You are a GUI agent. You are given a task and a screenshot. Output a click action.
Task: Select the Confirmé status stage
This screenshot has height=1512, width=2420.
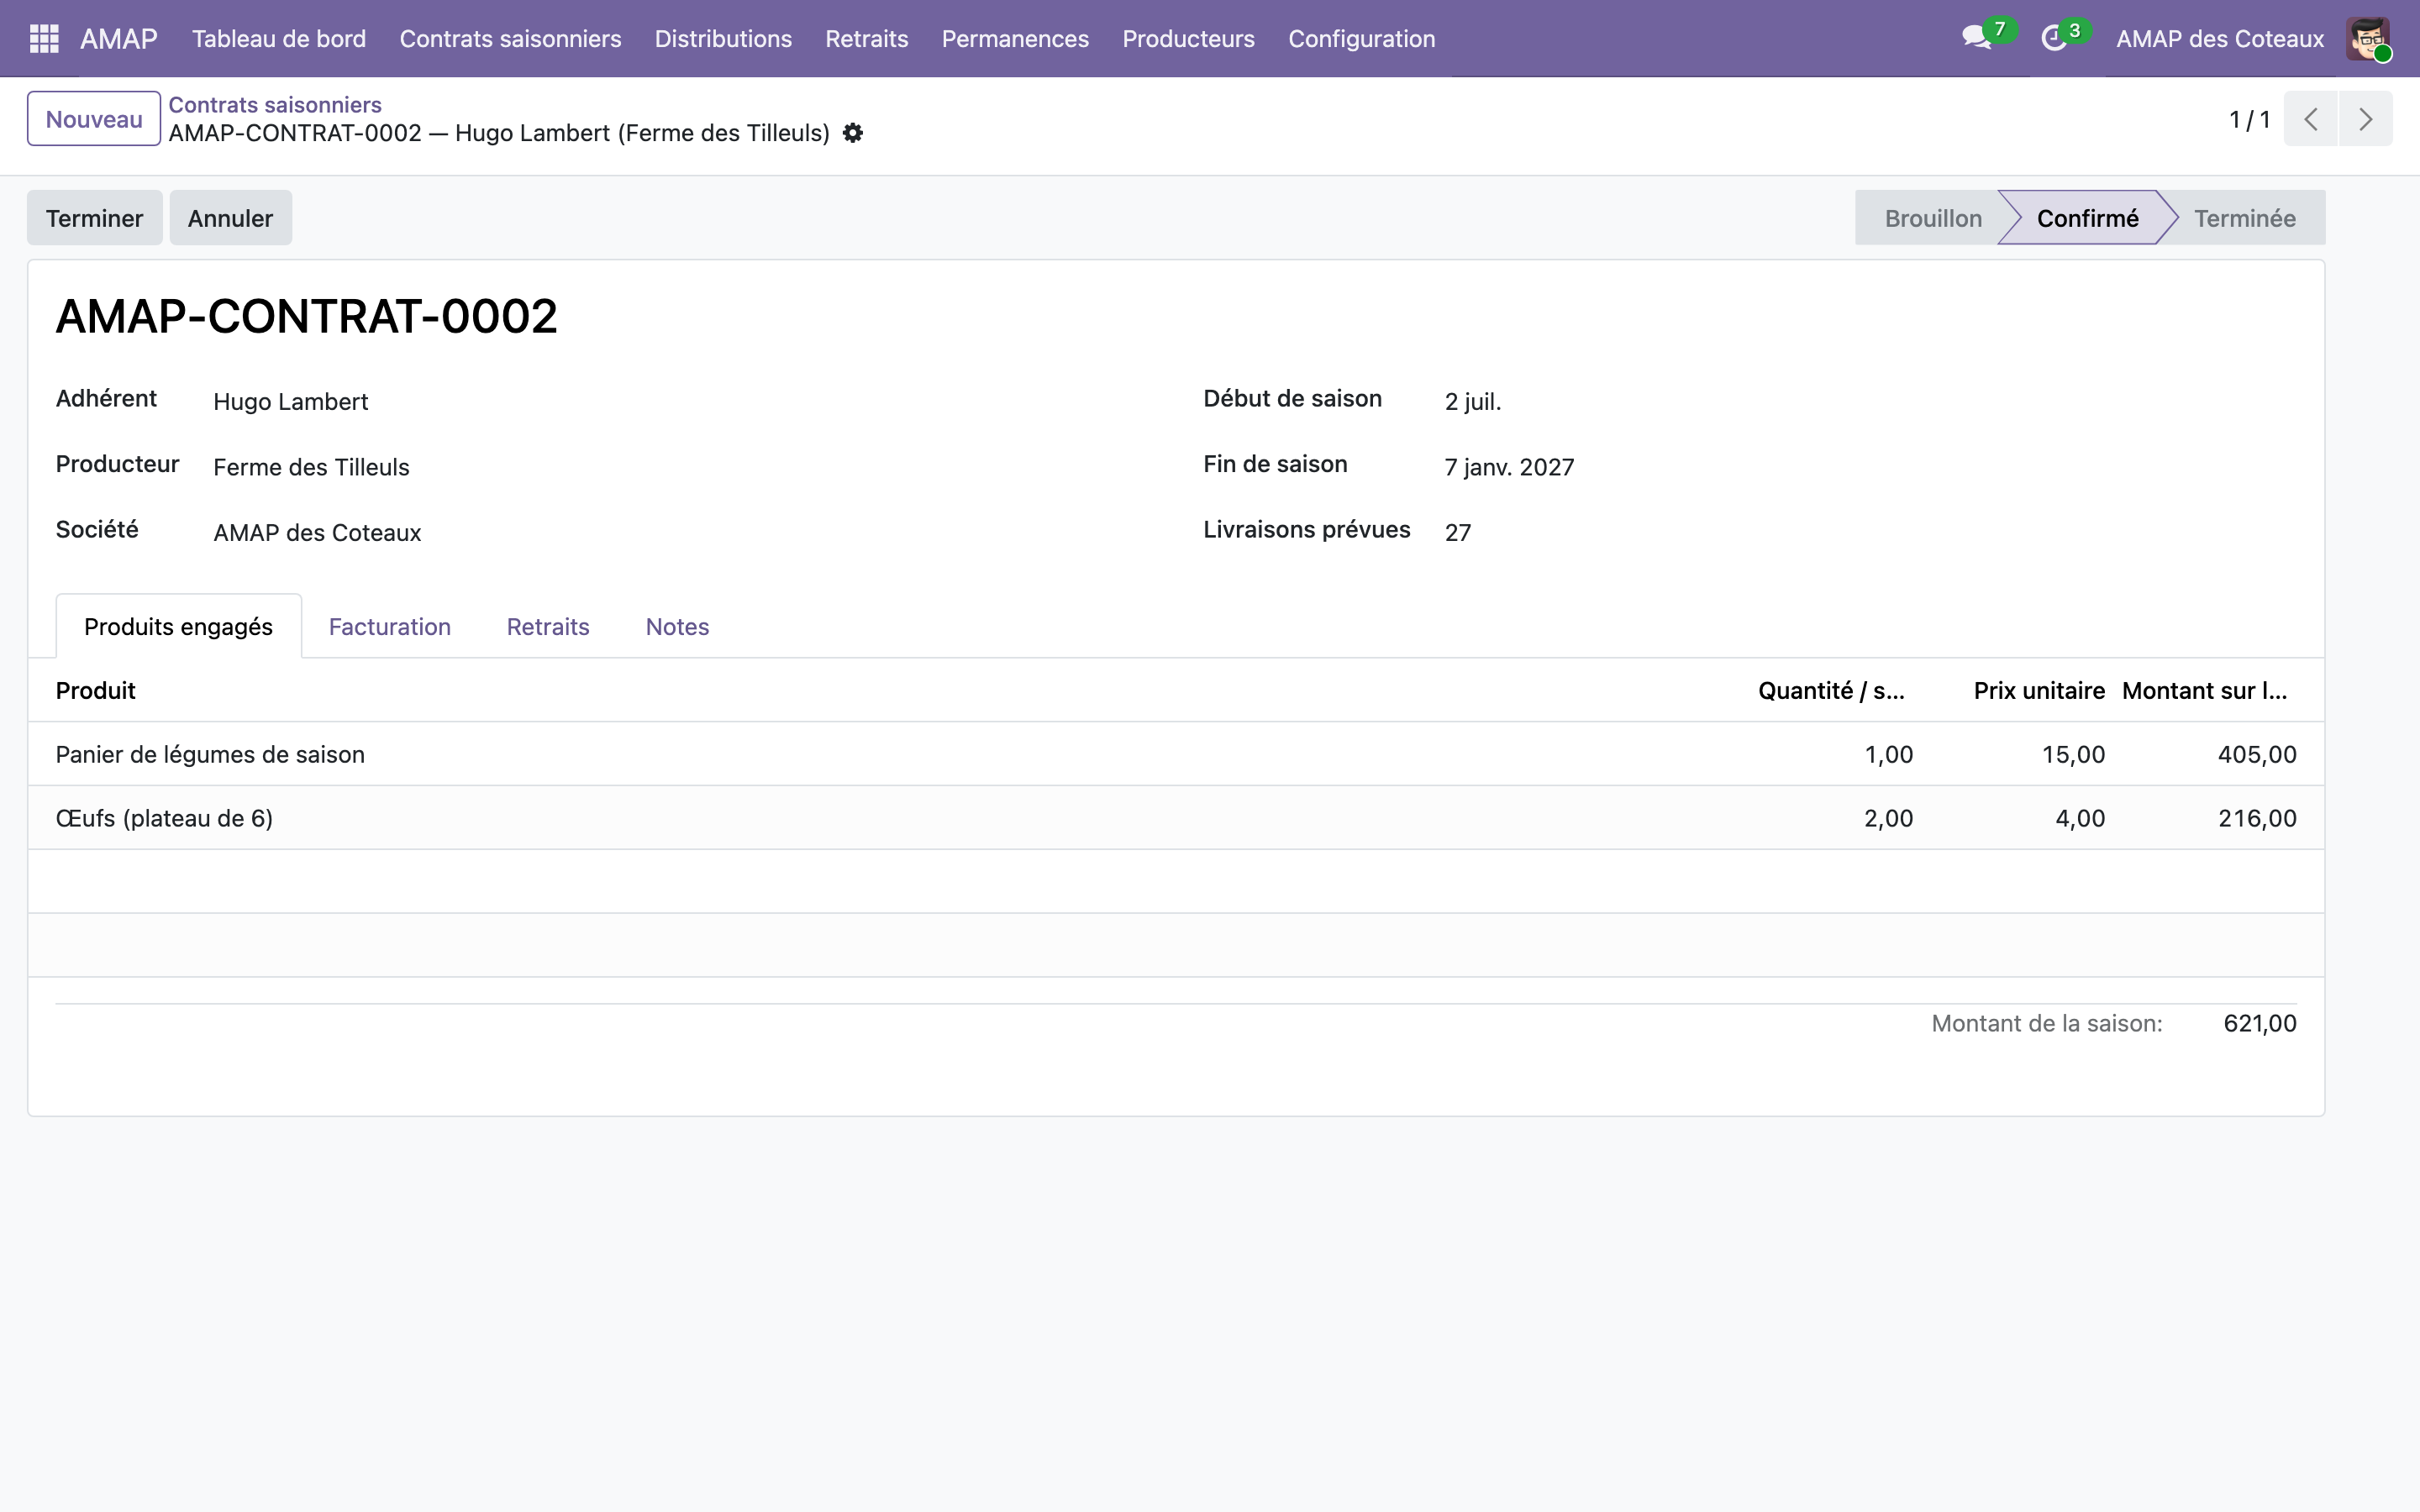click(x=2087, y=218)
